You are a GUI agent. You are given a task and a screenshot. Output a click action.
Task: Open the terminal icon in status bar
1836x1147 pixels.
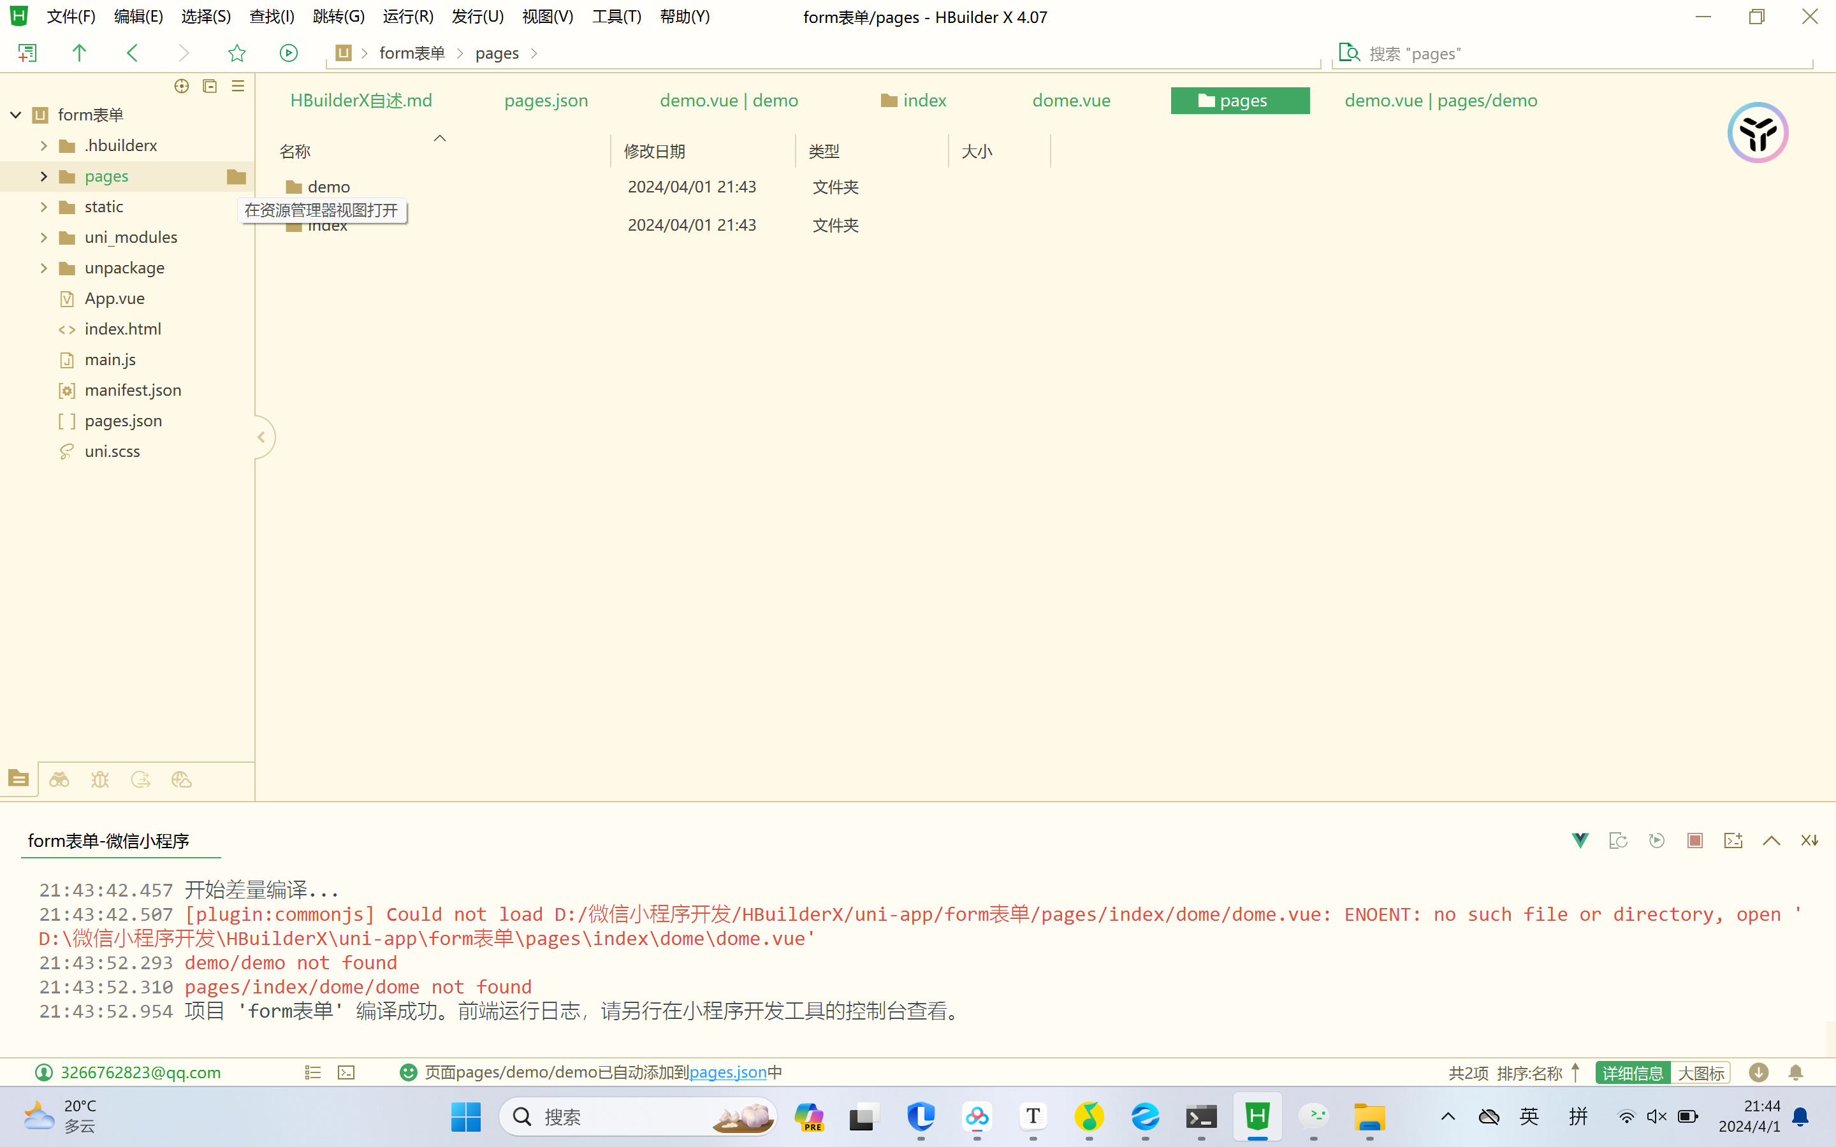coord(347,1072)
